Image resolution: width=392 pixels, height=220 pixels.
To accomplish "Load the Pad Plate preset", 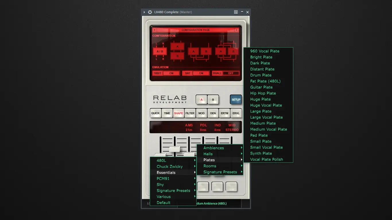I will pos(268,135).
